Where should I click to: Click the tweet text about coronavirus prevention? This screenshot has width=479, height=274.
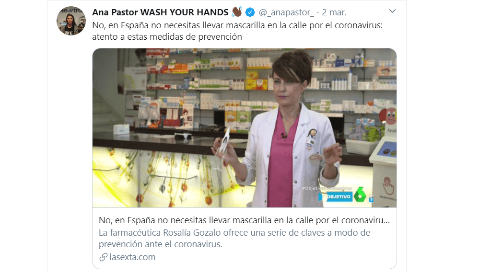click(x=237, y=31)
